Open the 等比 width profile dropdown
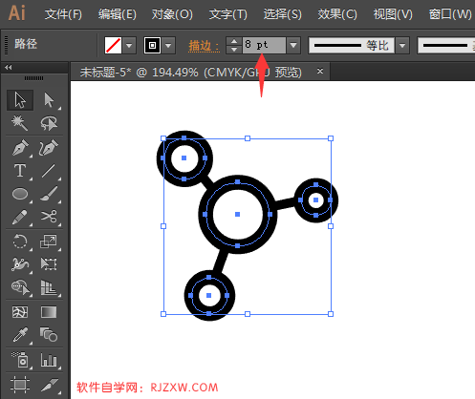The height and width of the screenshot is (399, 475). pyautogui.click(x=402, y=46)
